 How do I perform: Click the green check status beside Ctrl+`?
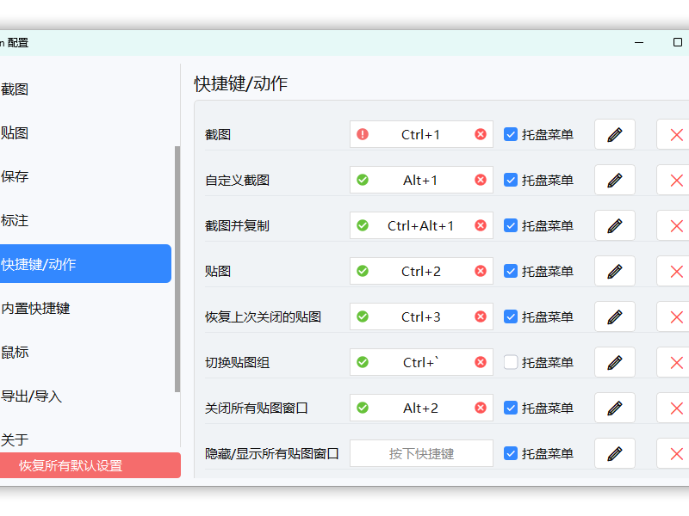pyautogui.click(x=363, y=362)
